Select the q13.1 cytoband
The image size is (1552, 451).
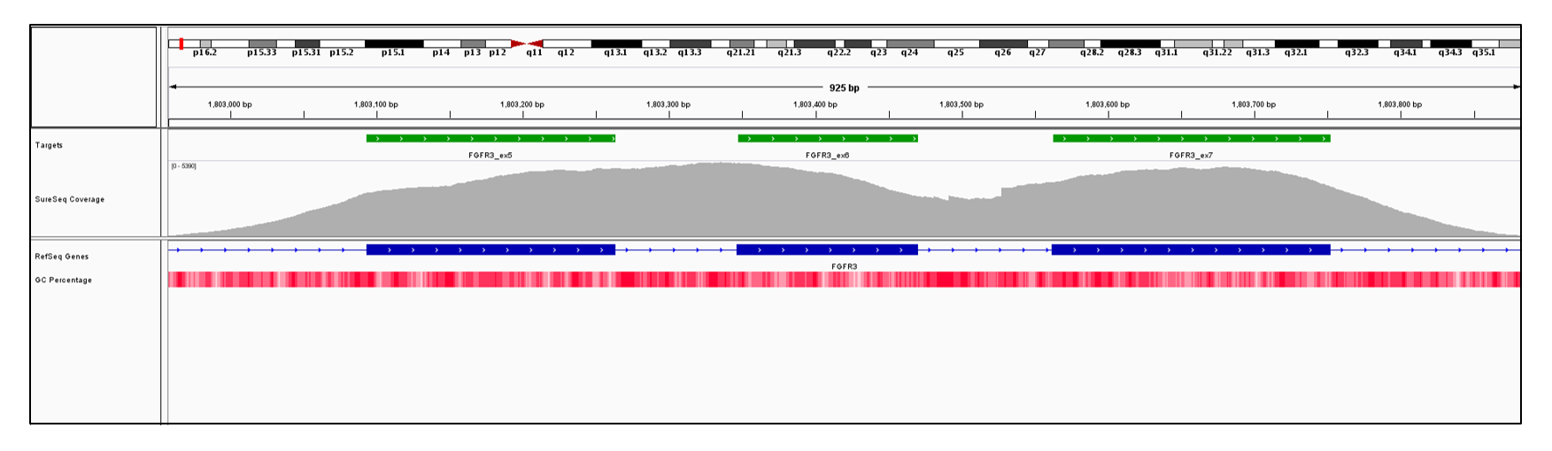pos(616,43)
